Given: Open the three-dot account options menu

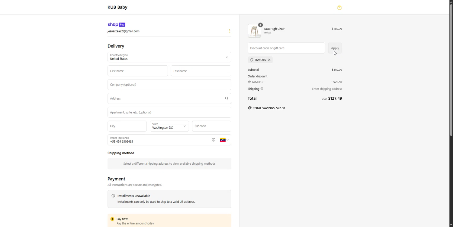Looking at the screenshot, I should tap(229, 31).
